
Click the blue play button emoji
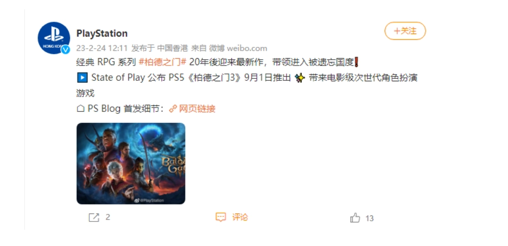[x=82, y=78]
